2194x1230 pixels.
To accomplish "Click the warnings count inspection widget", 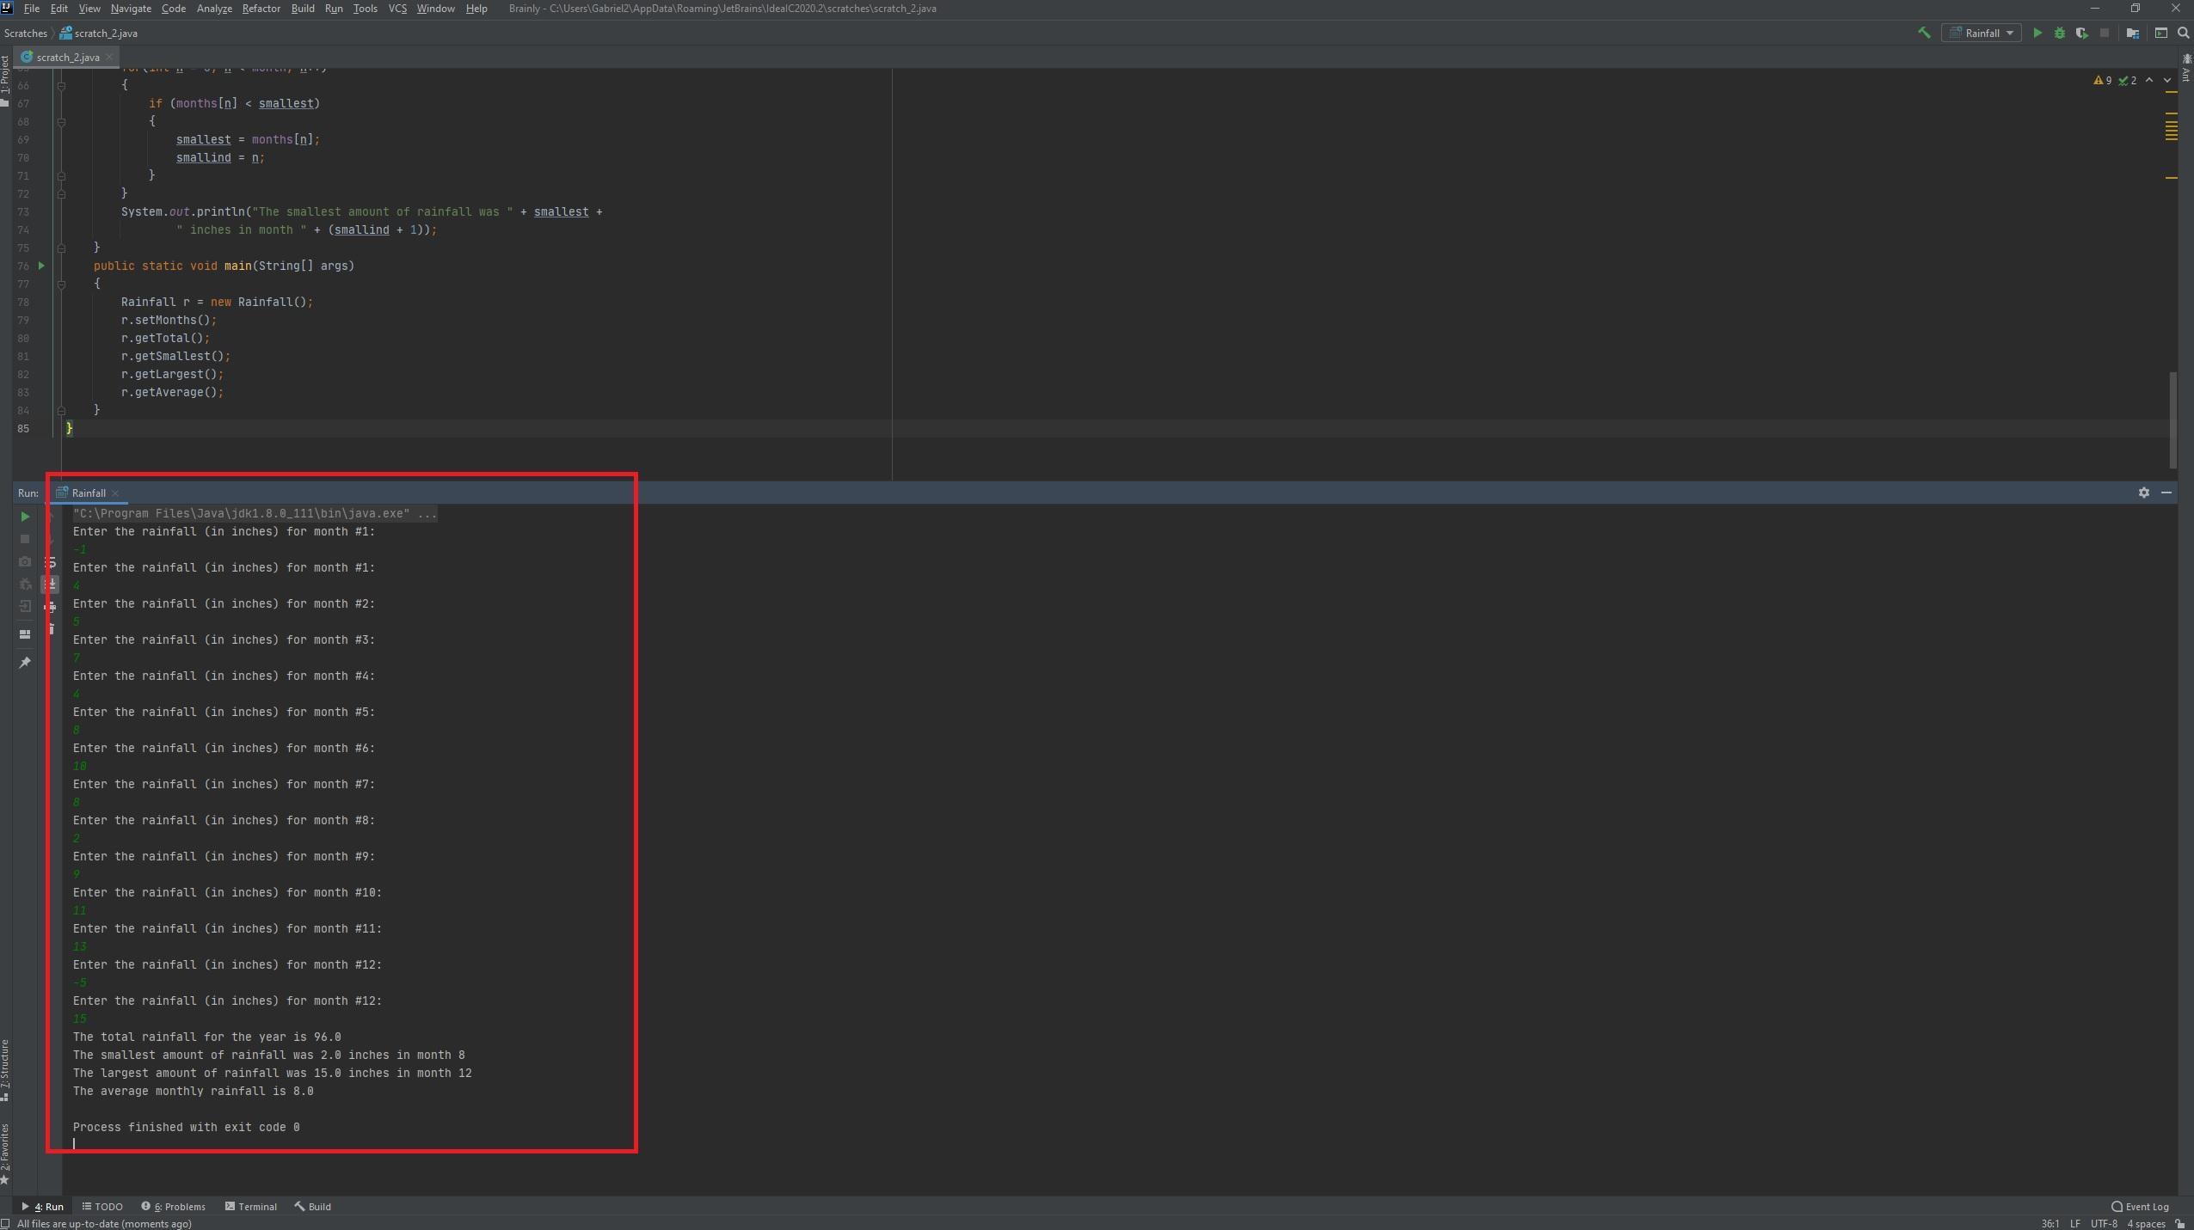I will (2103, 80).
